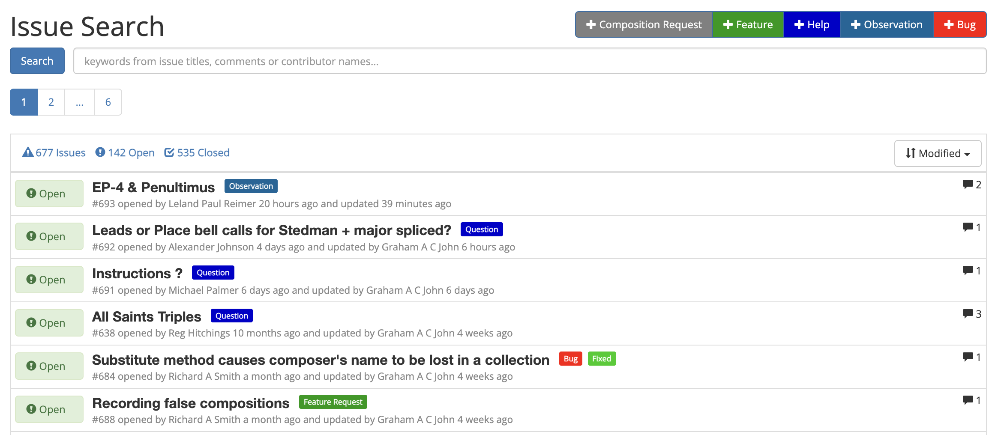Open the Modified sort dropdown
This screenshot has width=995, height=435.
tap(938, 153)
